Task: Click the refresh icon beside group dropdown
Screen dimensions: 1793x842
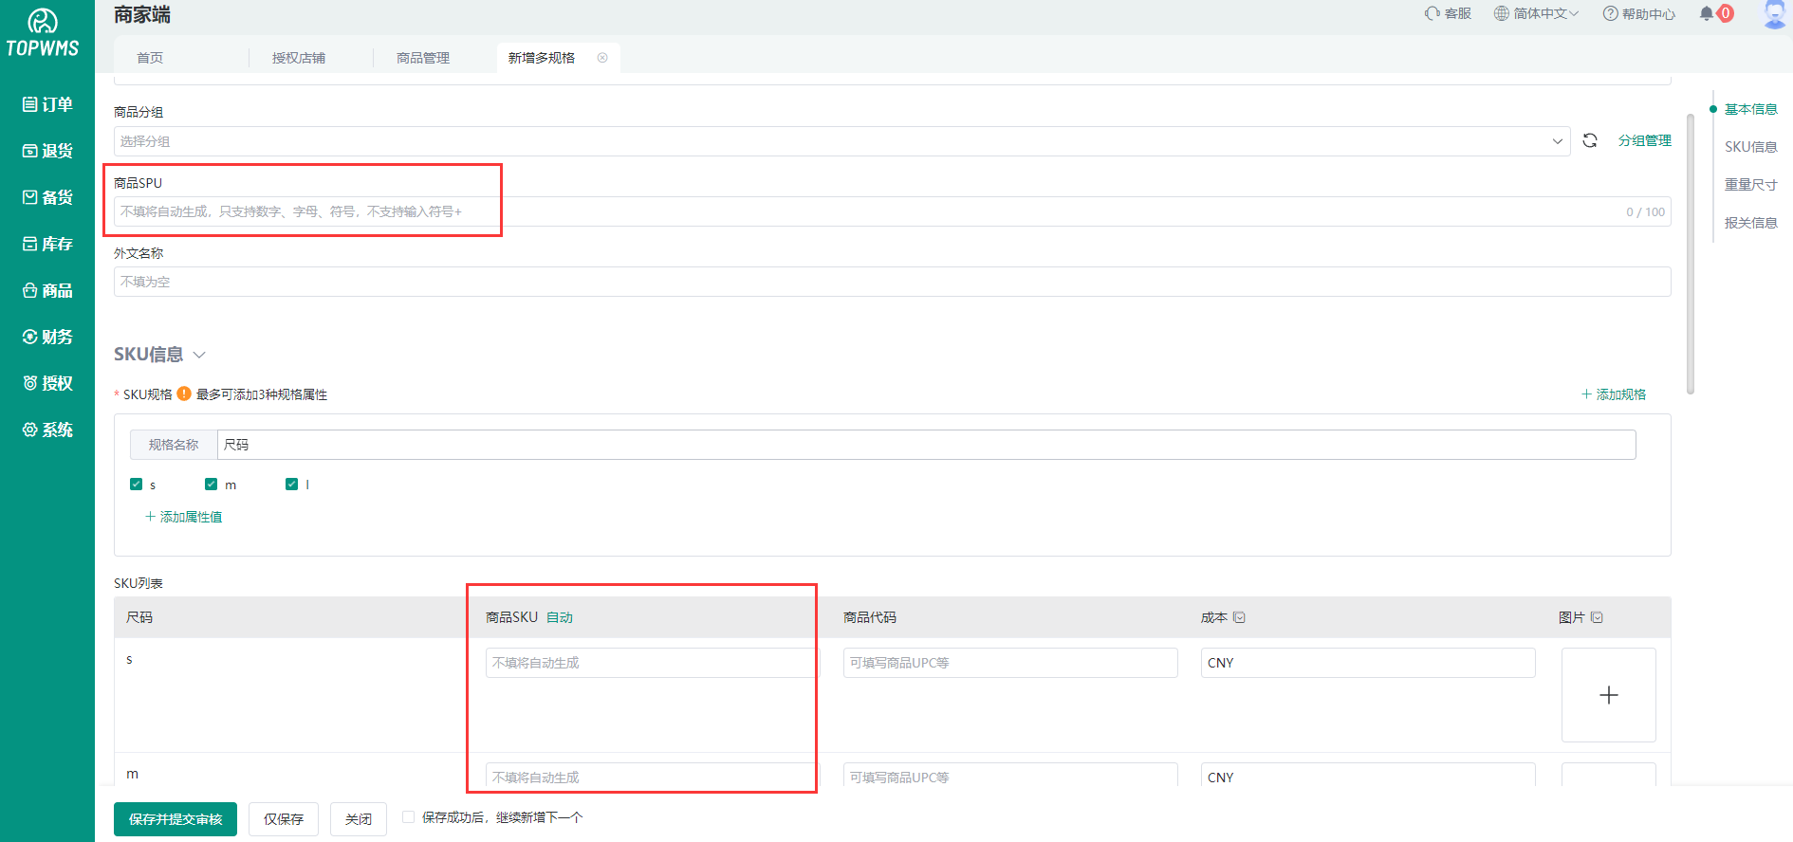Action: coord(1590,140)
